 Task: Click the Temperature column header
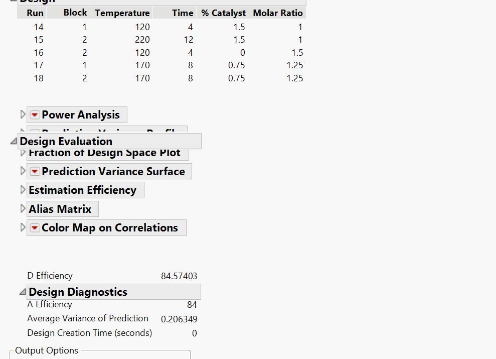[x=122, y=13]
